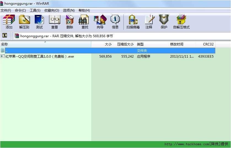Click the 删除 (Delete) toolbar icon

(x=70, y=22)
